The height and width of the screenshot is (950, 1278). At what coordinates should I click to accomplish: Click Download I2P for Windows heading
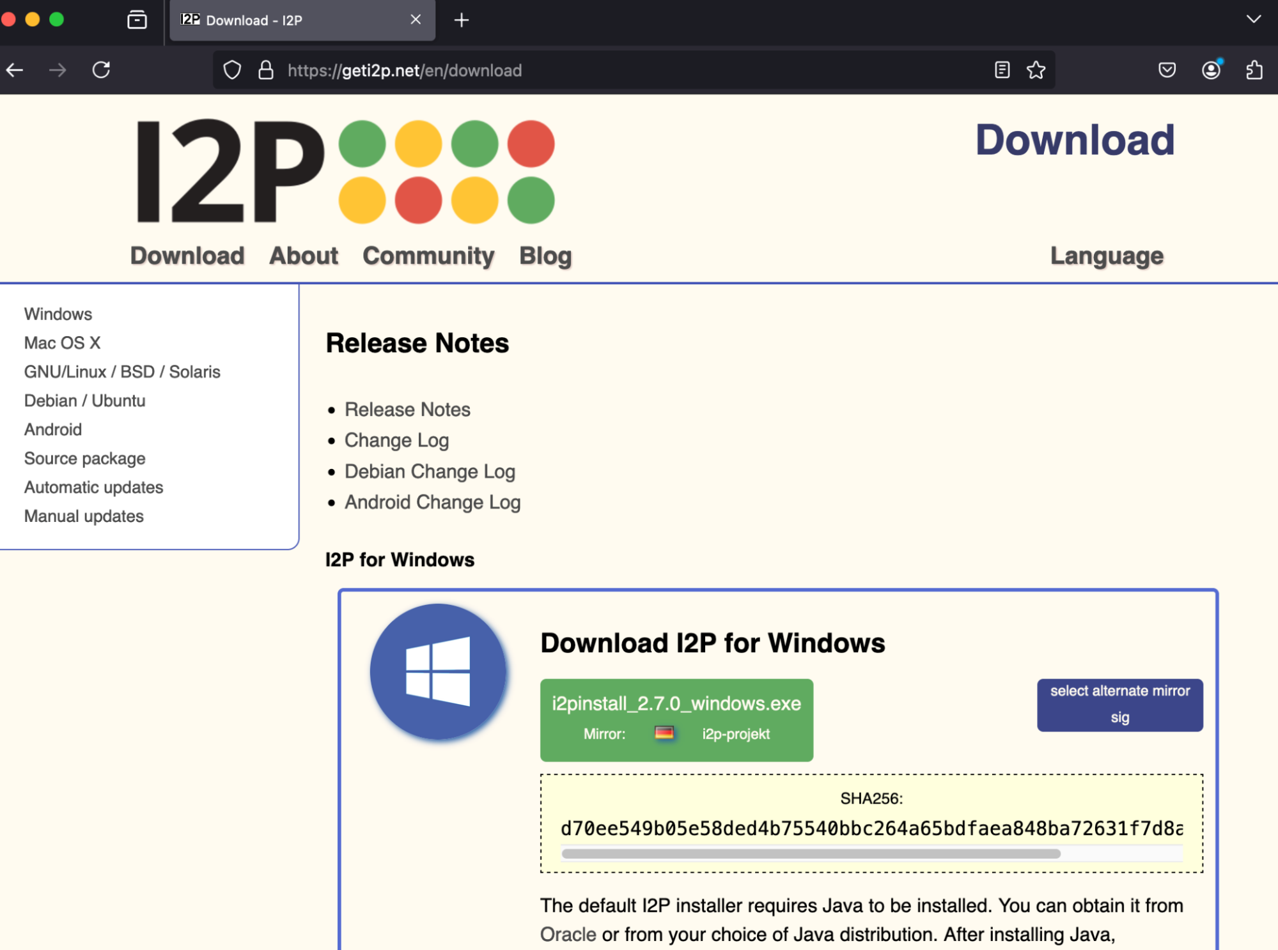pos(713,643)
